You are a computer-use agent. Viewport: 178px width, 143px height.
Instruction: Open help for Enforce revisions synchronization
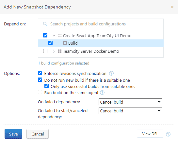pos(111,73)
